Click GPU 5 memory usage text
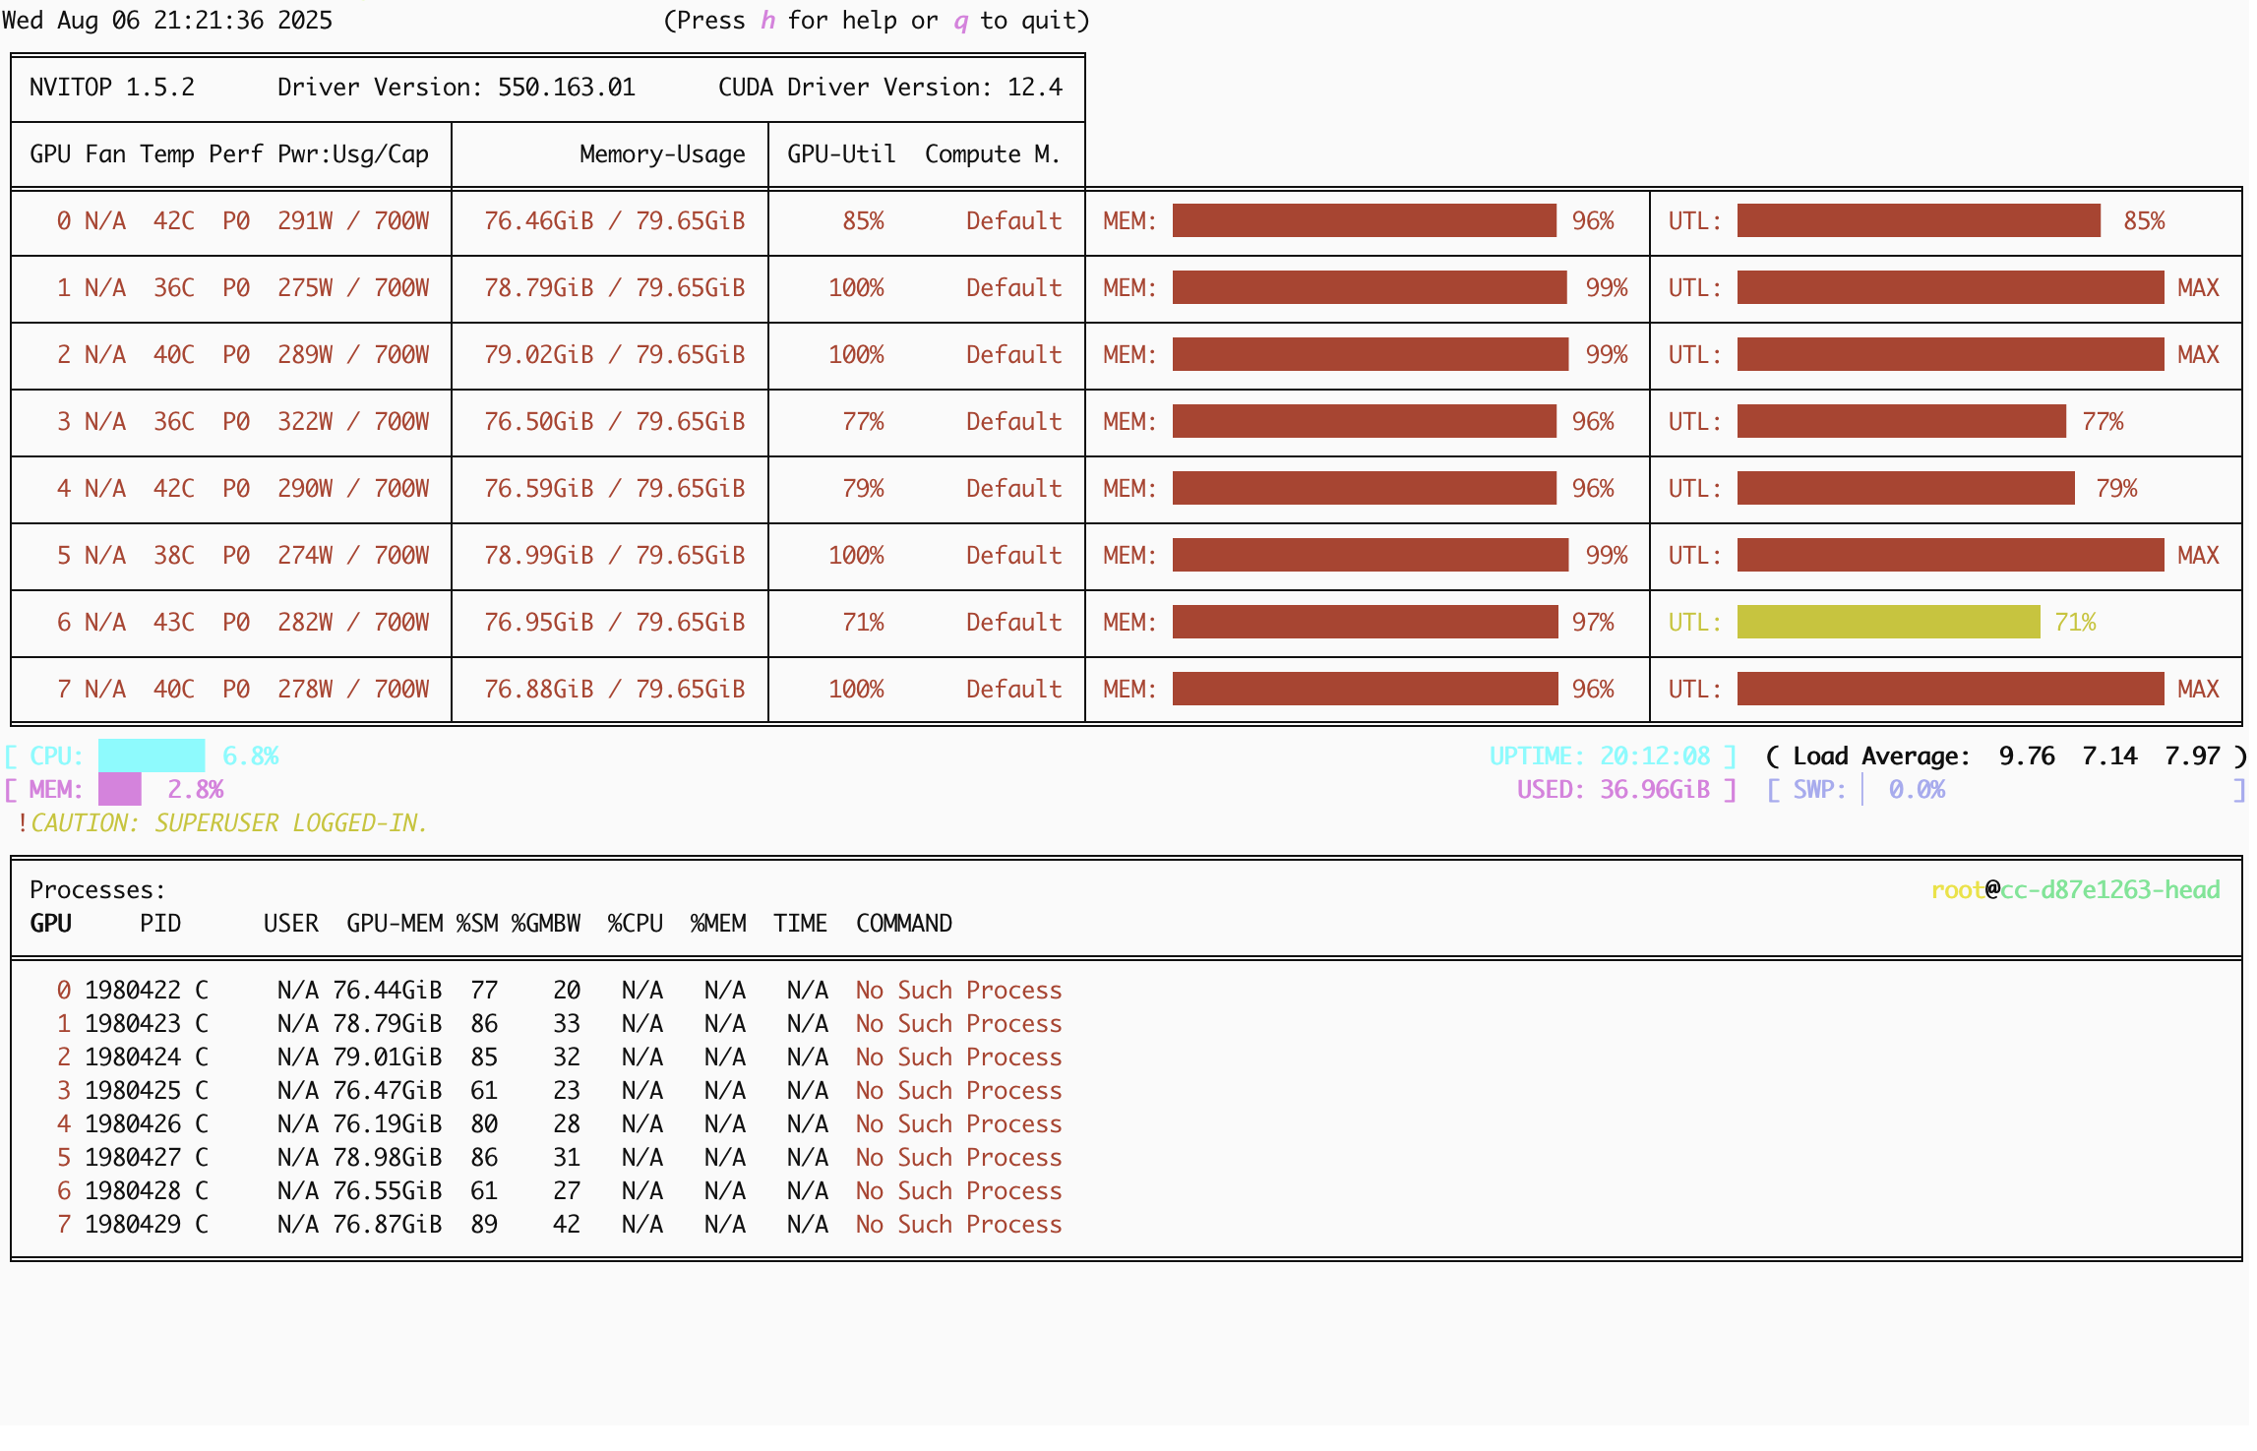Image resolution: width=2257 pixels, height=1451 pixels. point(614,556)
